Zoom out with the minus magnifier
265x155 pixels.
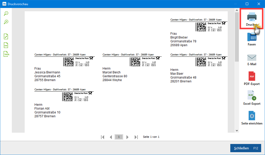pyautogui.click(x=6, y=13)
